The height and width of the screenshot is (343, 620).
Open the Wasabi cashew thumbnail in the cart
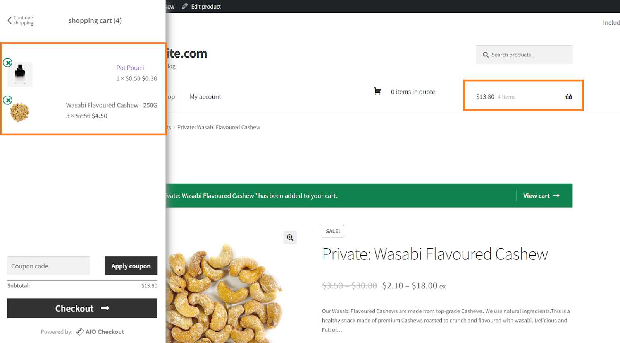pyautogui.click(x=19, y=113)
